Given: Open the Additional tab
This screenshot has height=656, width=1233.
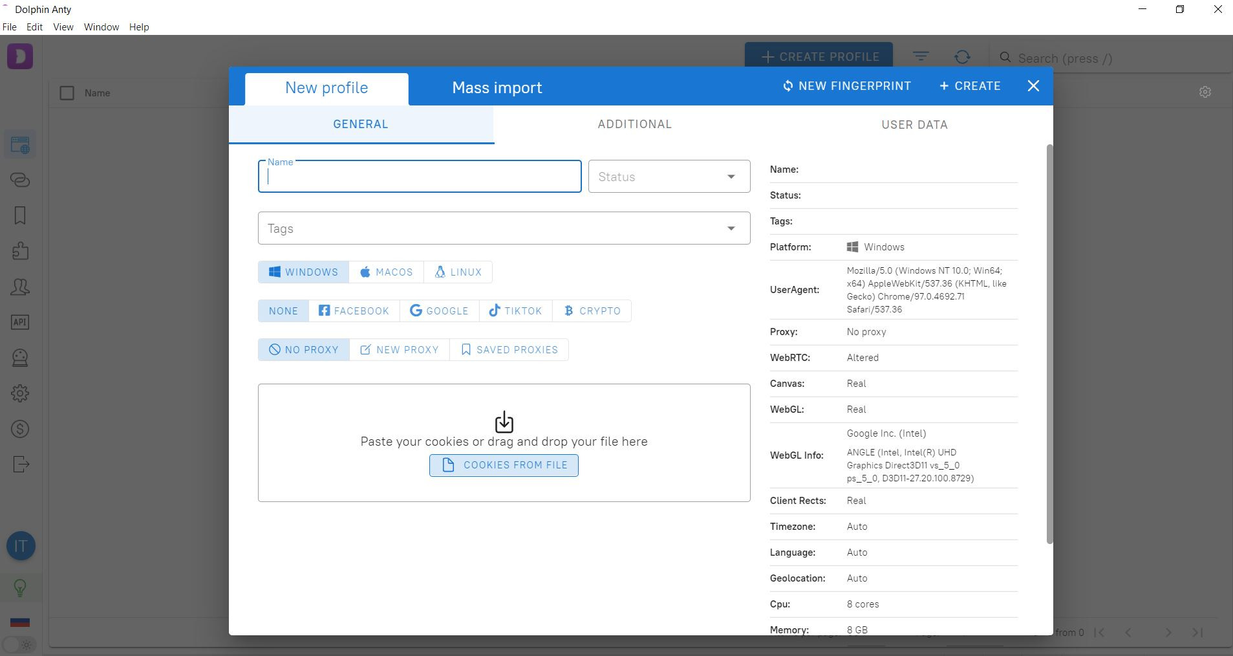Looking at the screenshot, I should pos(634,124).
